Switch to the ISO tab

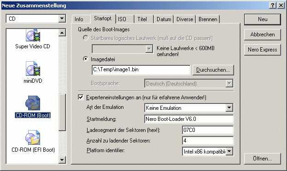coord(125,19)
